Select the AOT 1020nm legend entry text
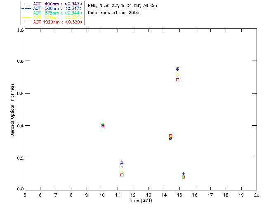Image resolution: width=264 pixels, height=211 pixels. click(58, 22)
